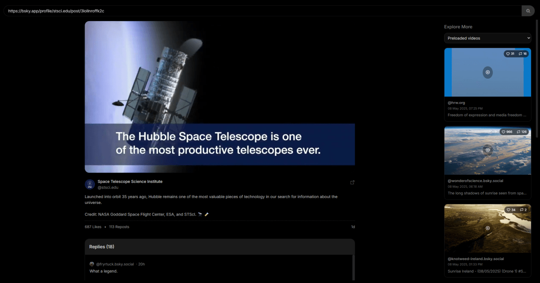Screen dimensions: 540x283
Task: Click the Replies (18) section header
Action: (102, 247)
